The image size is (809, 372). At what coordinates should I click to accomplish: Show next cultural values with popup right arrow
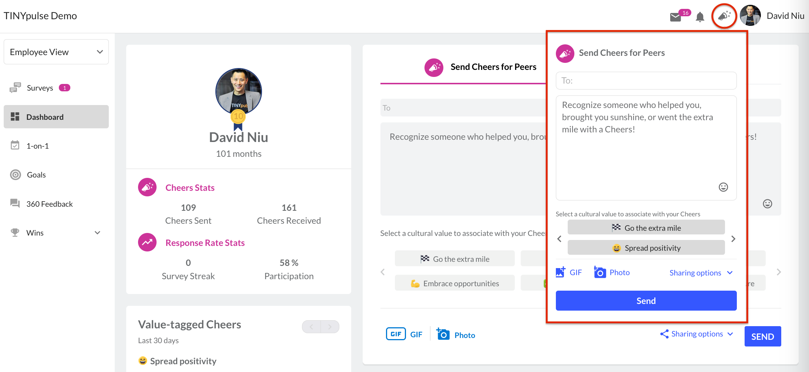[x=733, y=239]
